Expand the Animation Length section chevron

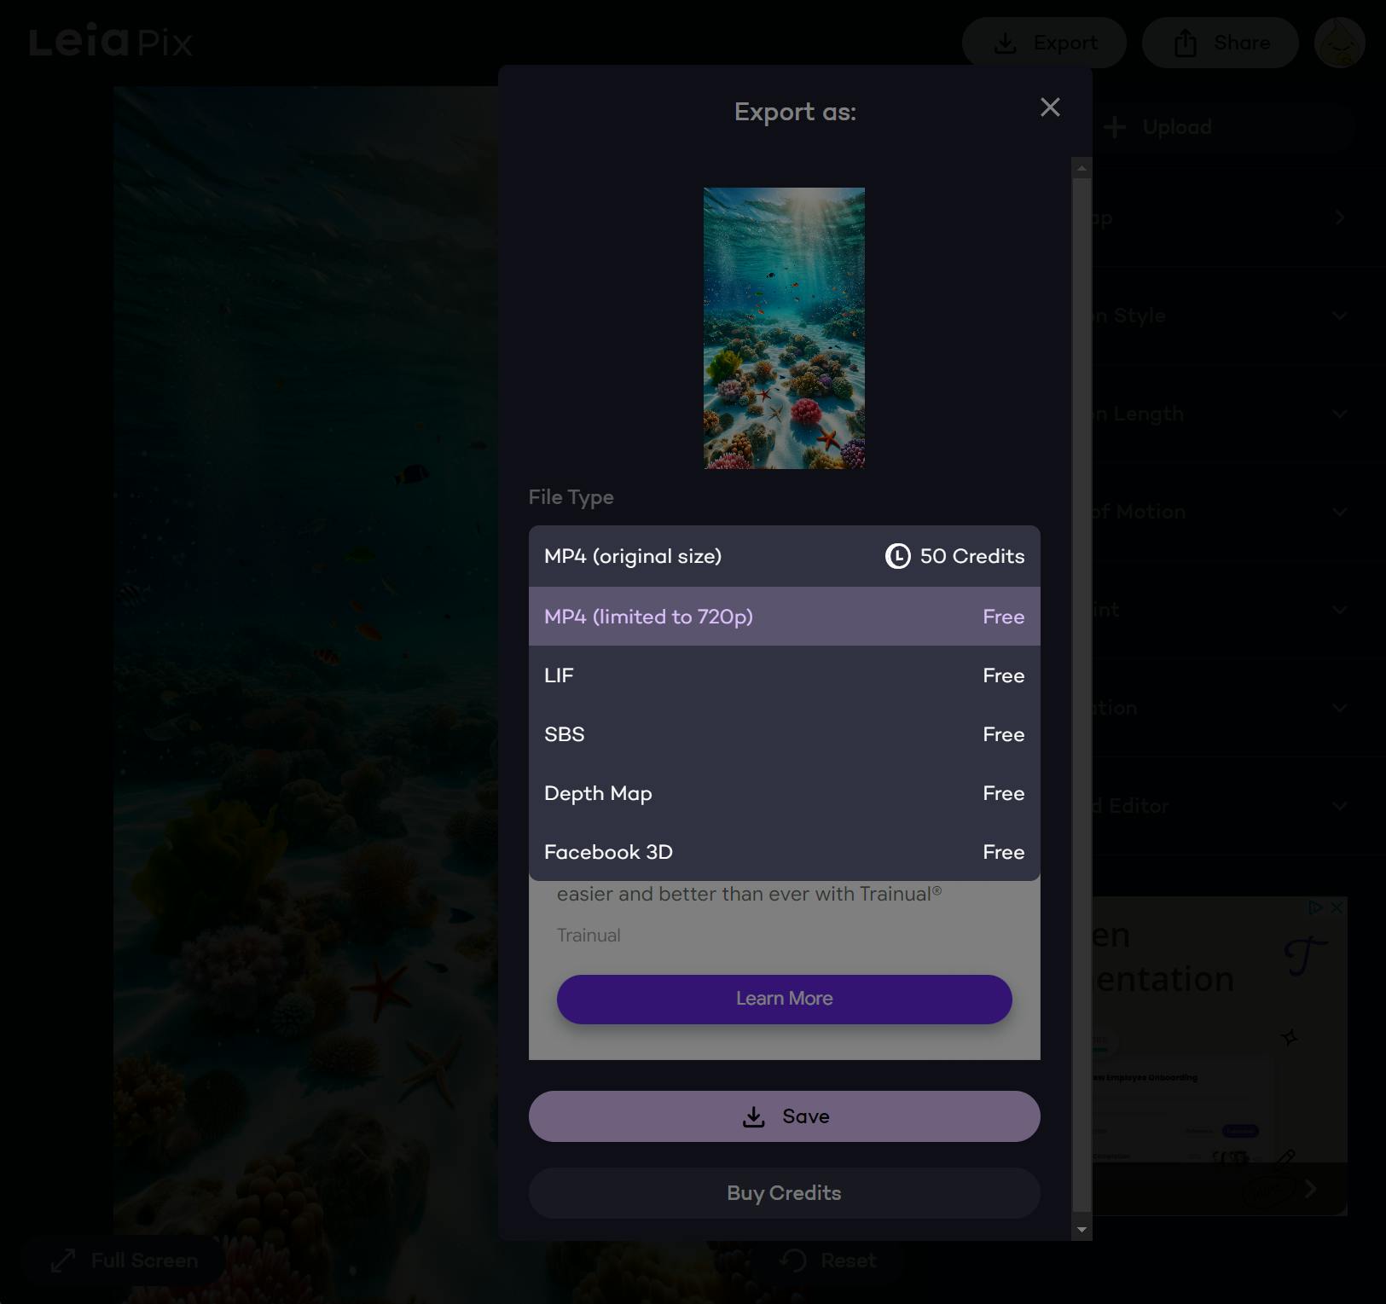pos(1340,414)
